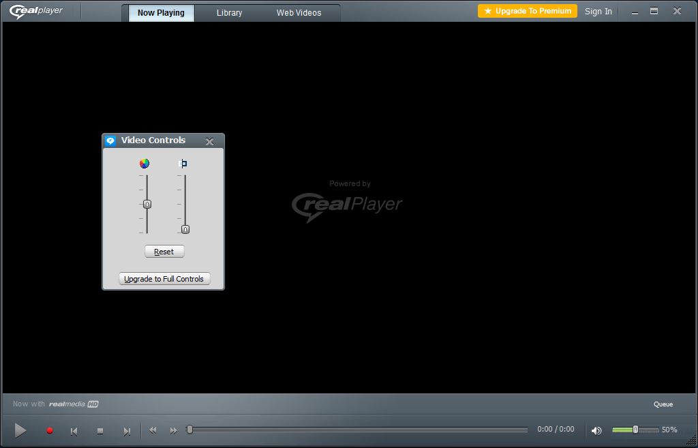Viewport: 698px width, 448px height.
Task: Click the seek bar position handle
Action: click(x=189, y=430)
